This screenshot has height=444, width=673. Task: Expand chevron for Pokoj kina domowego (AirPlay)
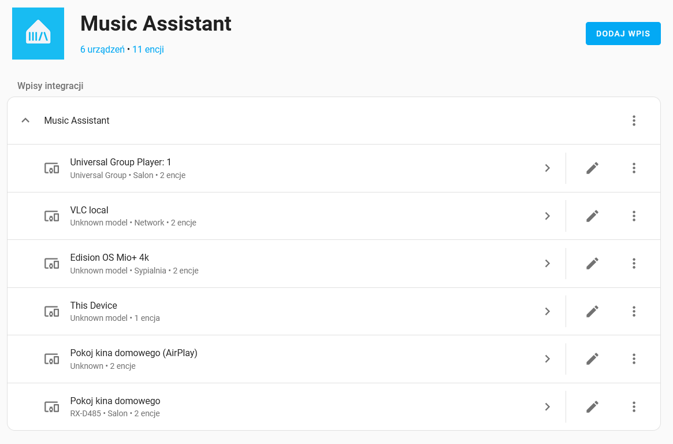[x=547, y=359]
